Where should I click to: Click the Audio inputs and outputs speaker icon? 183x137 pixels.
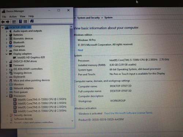pyautogui.click(x=11, y=31)
